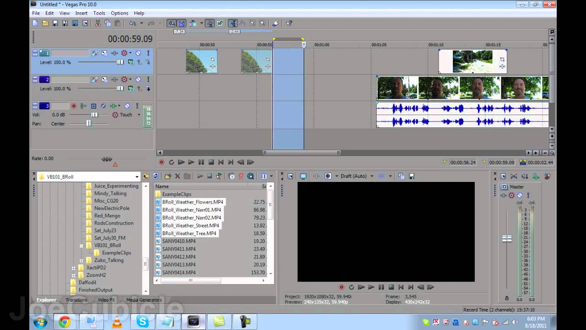
Task: Open Event Pan/Crop on the street clip
Action: 502,60
